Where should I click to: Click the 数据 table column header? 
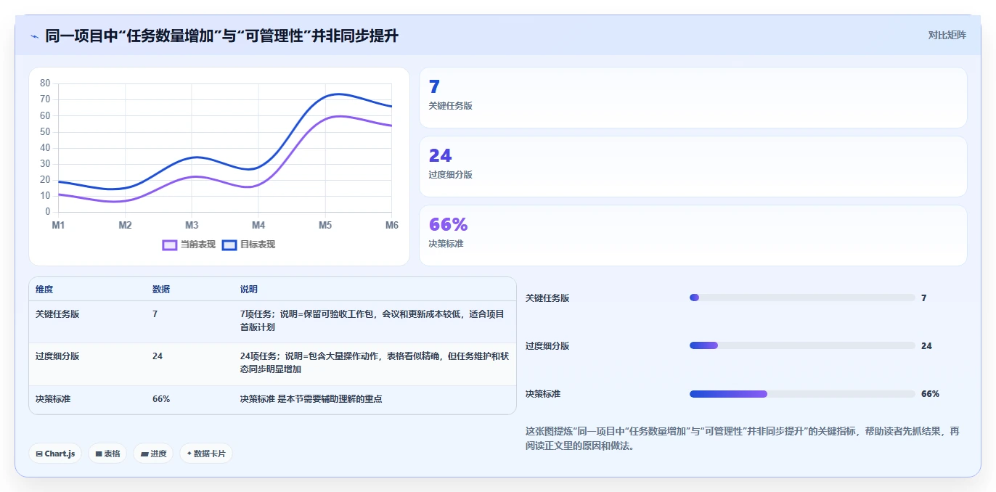pos(161,290)
